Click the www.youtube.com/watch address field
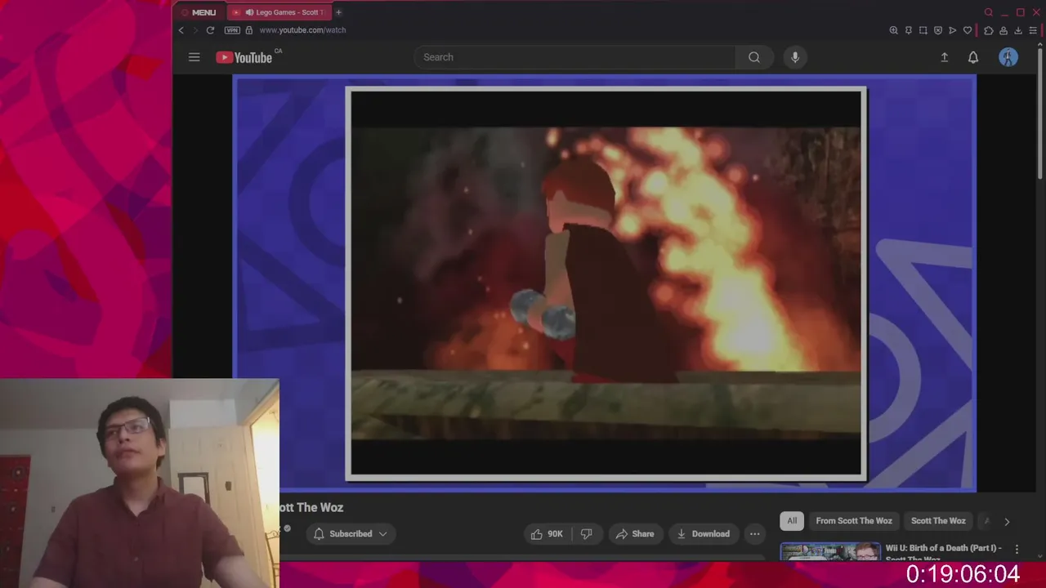Viewport: 1046px width, 588px height. coord(302,30)
